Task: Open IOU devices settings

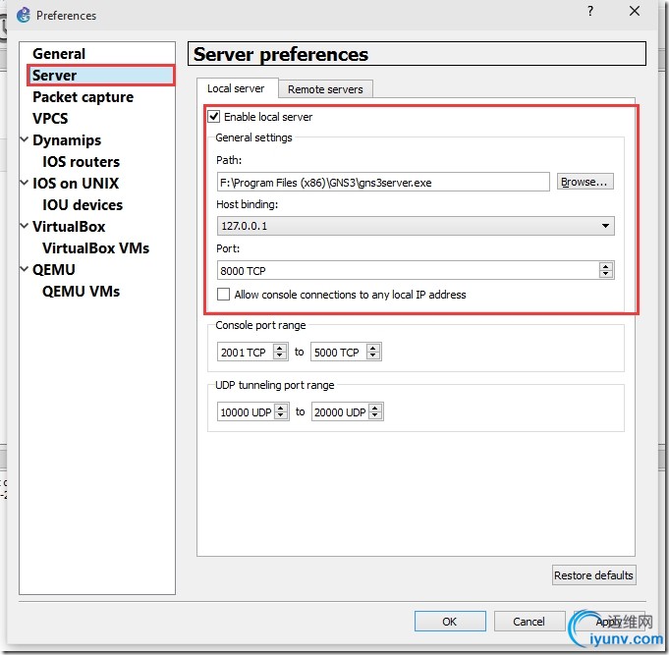Action: (x=83, y=205)
